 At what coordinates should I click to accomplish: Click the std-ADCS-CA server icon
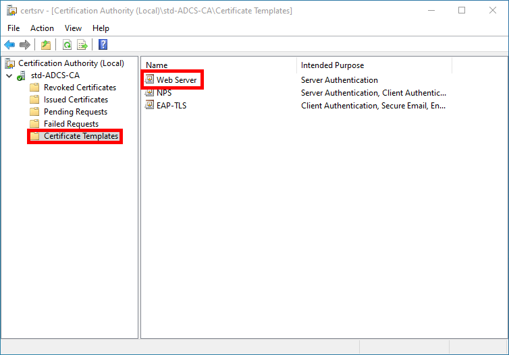(x=22, y=76)
